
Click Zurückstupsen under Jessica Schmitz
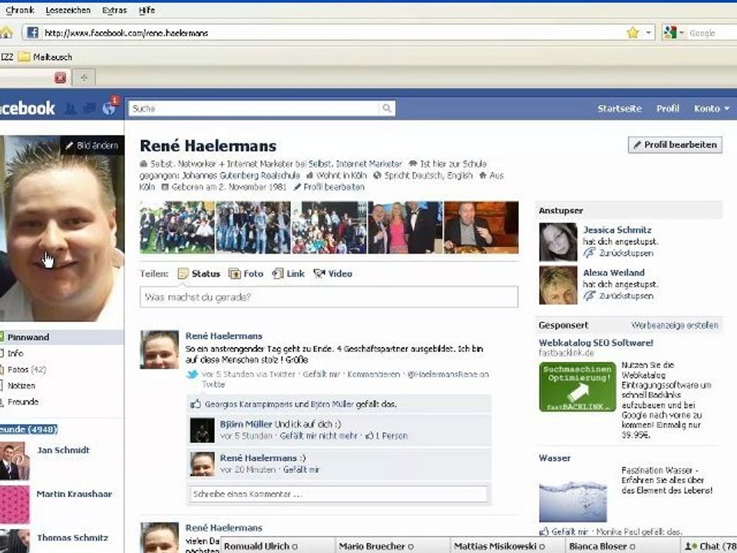pyautogui.click(x=626, y=253)
